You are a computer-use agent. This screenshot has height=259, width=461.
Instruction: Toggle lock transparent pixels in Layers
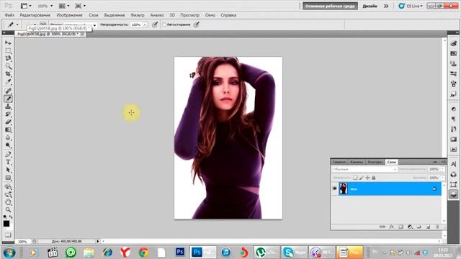355,178
